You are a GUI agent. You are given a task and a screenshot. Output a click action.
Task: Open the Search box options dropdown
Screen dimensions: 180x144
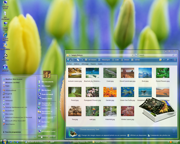click(176, 55)
